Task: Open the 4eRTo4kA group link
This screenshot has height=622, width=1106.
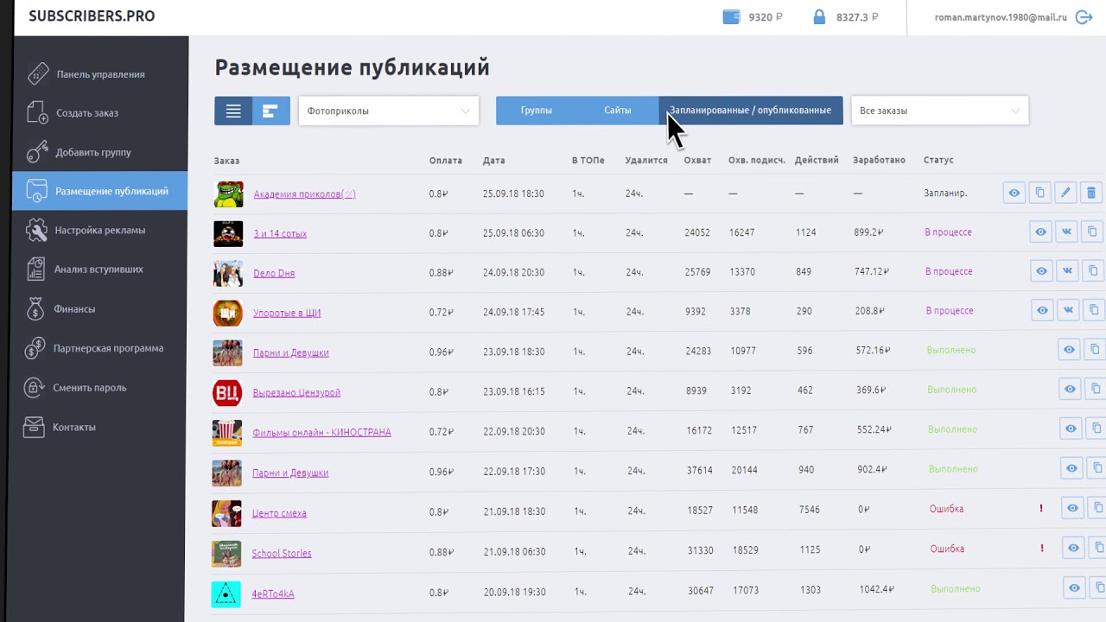Action: [273, 593]
